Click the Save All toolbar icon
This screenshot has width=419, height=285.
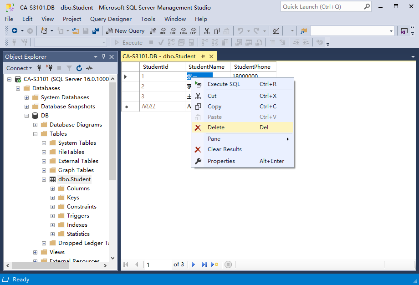point(96,31)
